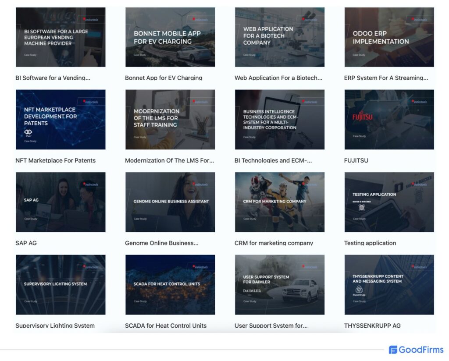Open the NFT Marketplace Development thumbnail
449x361 pixels.
click(x=61, y=120)
